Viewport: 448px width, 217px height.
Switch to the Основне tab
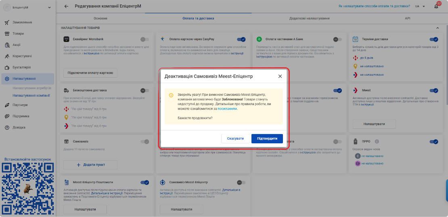click(x=100, y=18)
